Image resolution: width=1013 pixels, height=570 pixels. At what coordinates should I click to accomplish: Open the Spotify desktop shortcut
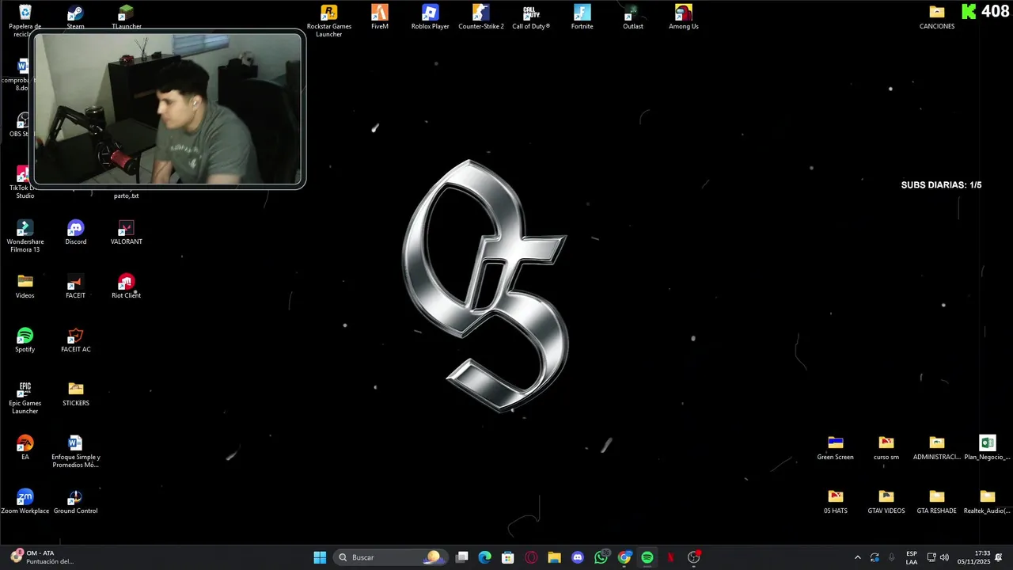click(x=25, y=340)
